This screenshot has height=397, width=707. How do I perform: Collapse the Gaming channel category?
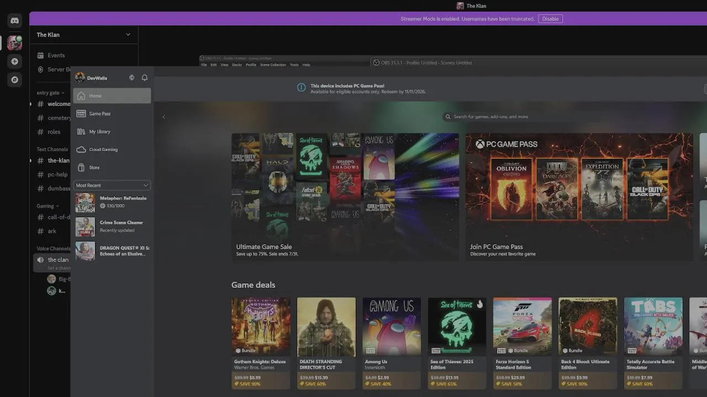pyautogui.click(x=48, y=206)
